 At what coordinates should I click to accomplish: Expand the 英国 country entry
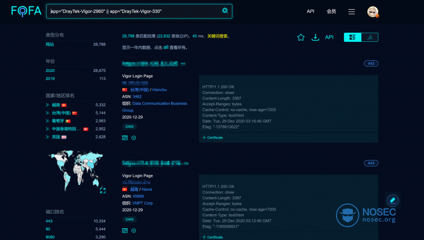(48, 137)
